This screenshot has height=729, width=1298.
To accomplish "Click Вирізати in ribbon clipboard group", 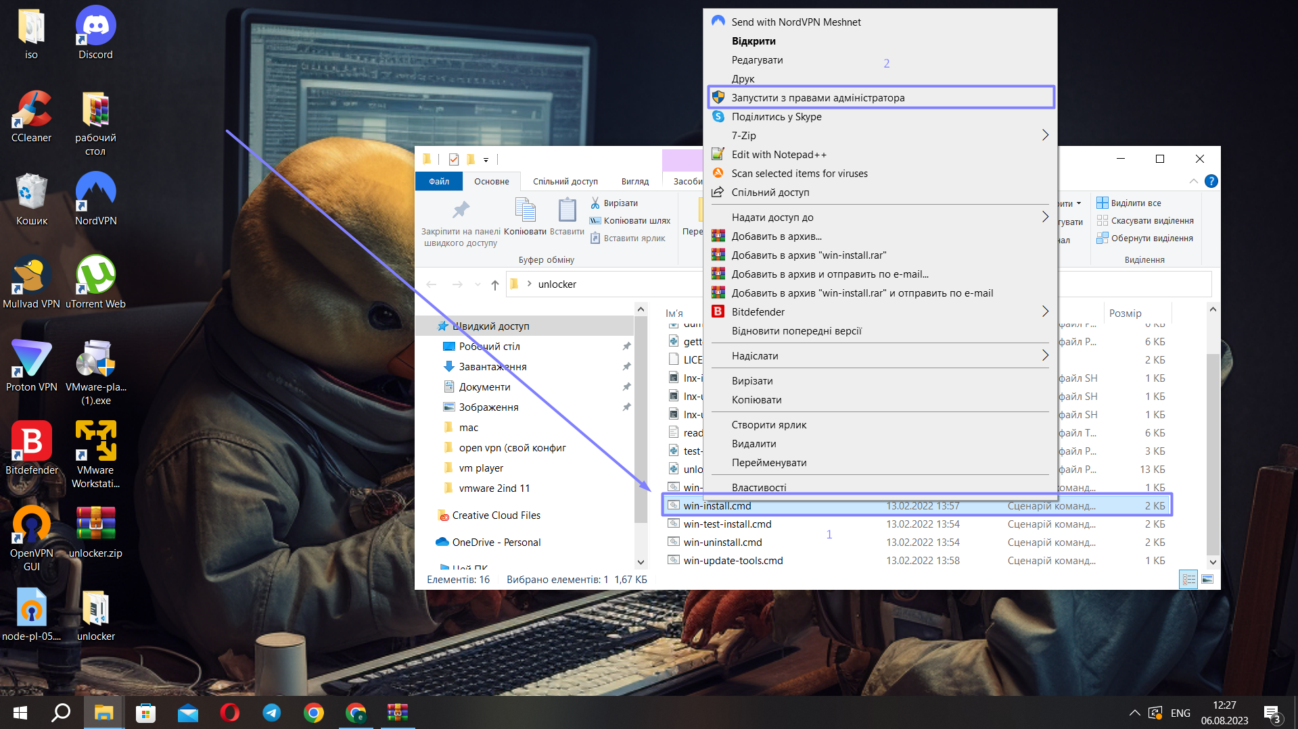I will click(x=613, y=203).
